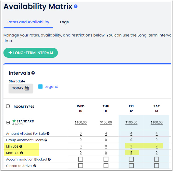173x171 pixels.
Task: Click help icon for Amount Allotted For Sale
Action: (x=48, y=133)
